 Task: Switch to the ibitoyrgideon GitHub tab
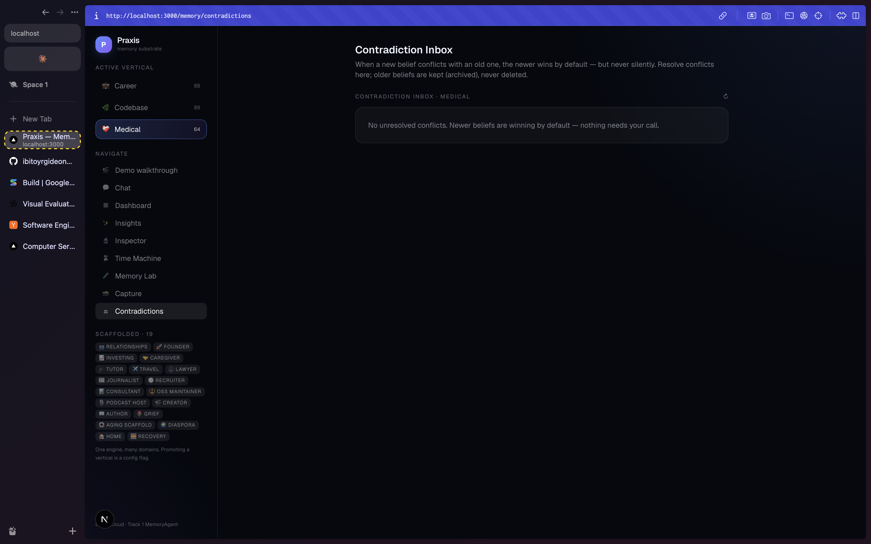(x=43, y=161)
